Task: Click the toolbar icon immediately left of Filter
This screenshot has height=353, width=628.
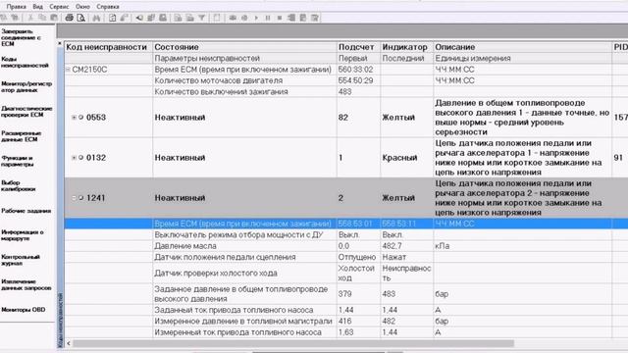Action: tap(189, 18)
